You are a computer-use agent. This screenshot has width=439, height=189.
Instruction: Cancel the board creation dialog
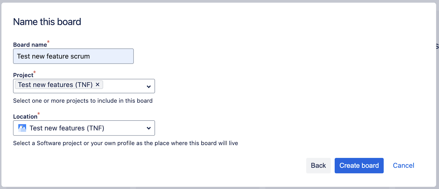(x=403, y=165)
